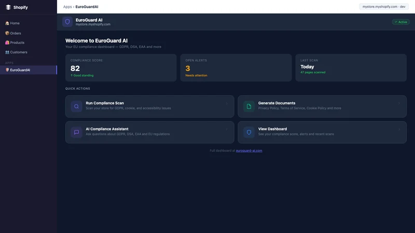This screenshot has height=233, width=415.
Task: Open the Open Alerts card
Action: pyautogui.click(x=236, y=68)
